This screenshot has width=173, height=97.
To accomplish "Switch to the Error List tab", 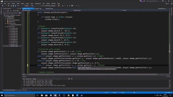I will [x=25, y=90].
